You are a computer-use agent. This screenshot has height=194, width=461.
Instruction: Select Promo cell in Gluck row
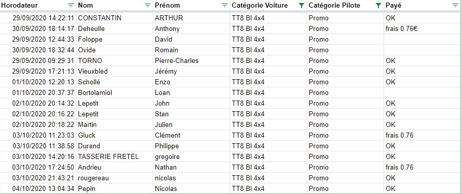[x=345, y=135]
